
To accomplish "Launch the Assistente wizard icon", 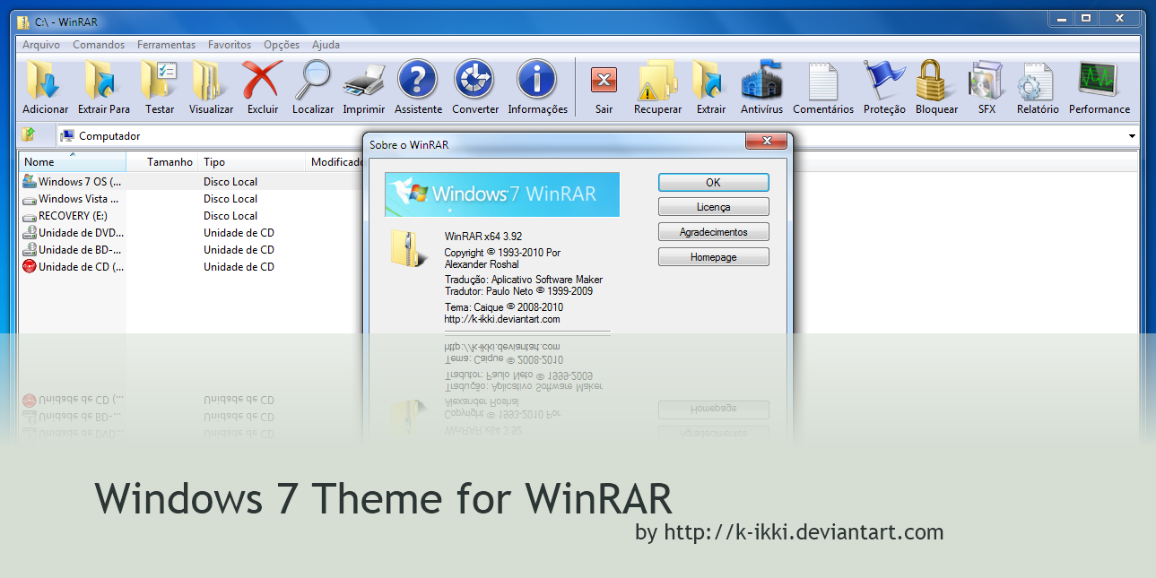I will tap(418, 82).
